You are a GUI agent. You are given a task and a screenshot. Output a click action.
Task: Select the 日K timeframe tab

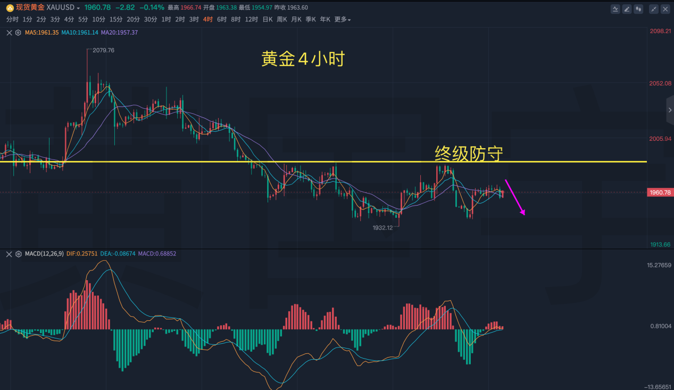268,20
